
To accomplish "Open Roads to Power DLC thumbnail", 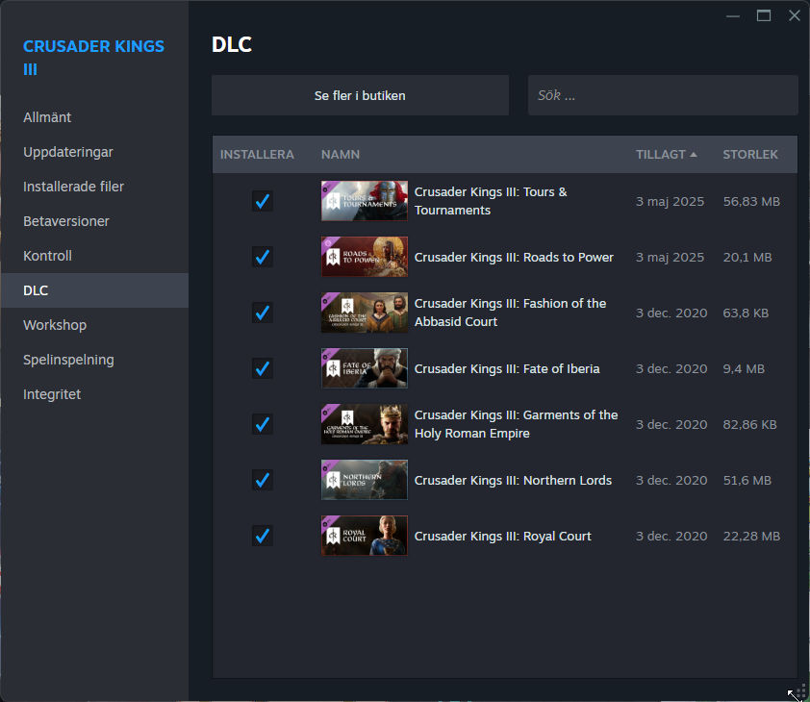I will coord(365,257).
